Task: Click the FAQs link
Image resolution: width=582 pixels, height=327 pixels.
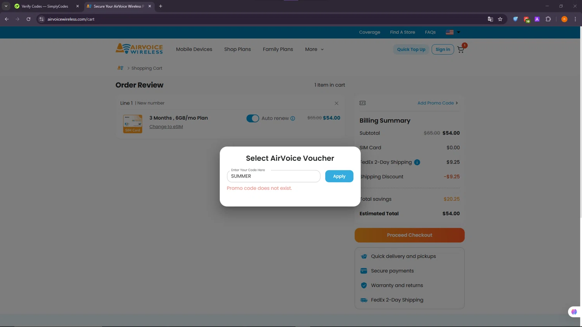Action: (x=430, y=32)
